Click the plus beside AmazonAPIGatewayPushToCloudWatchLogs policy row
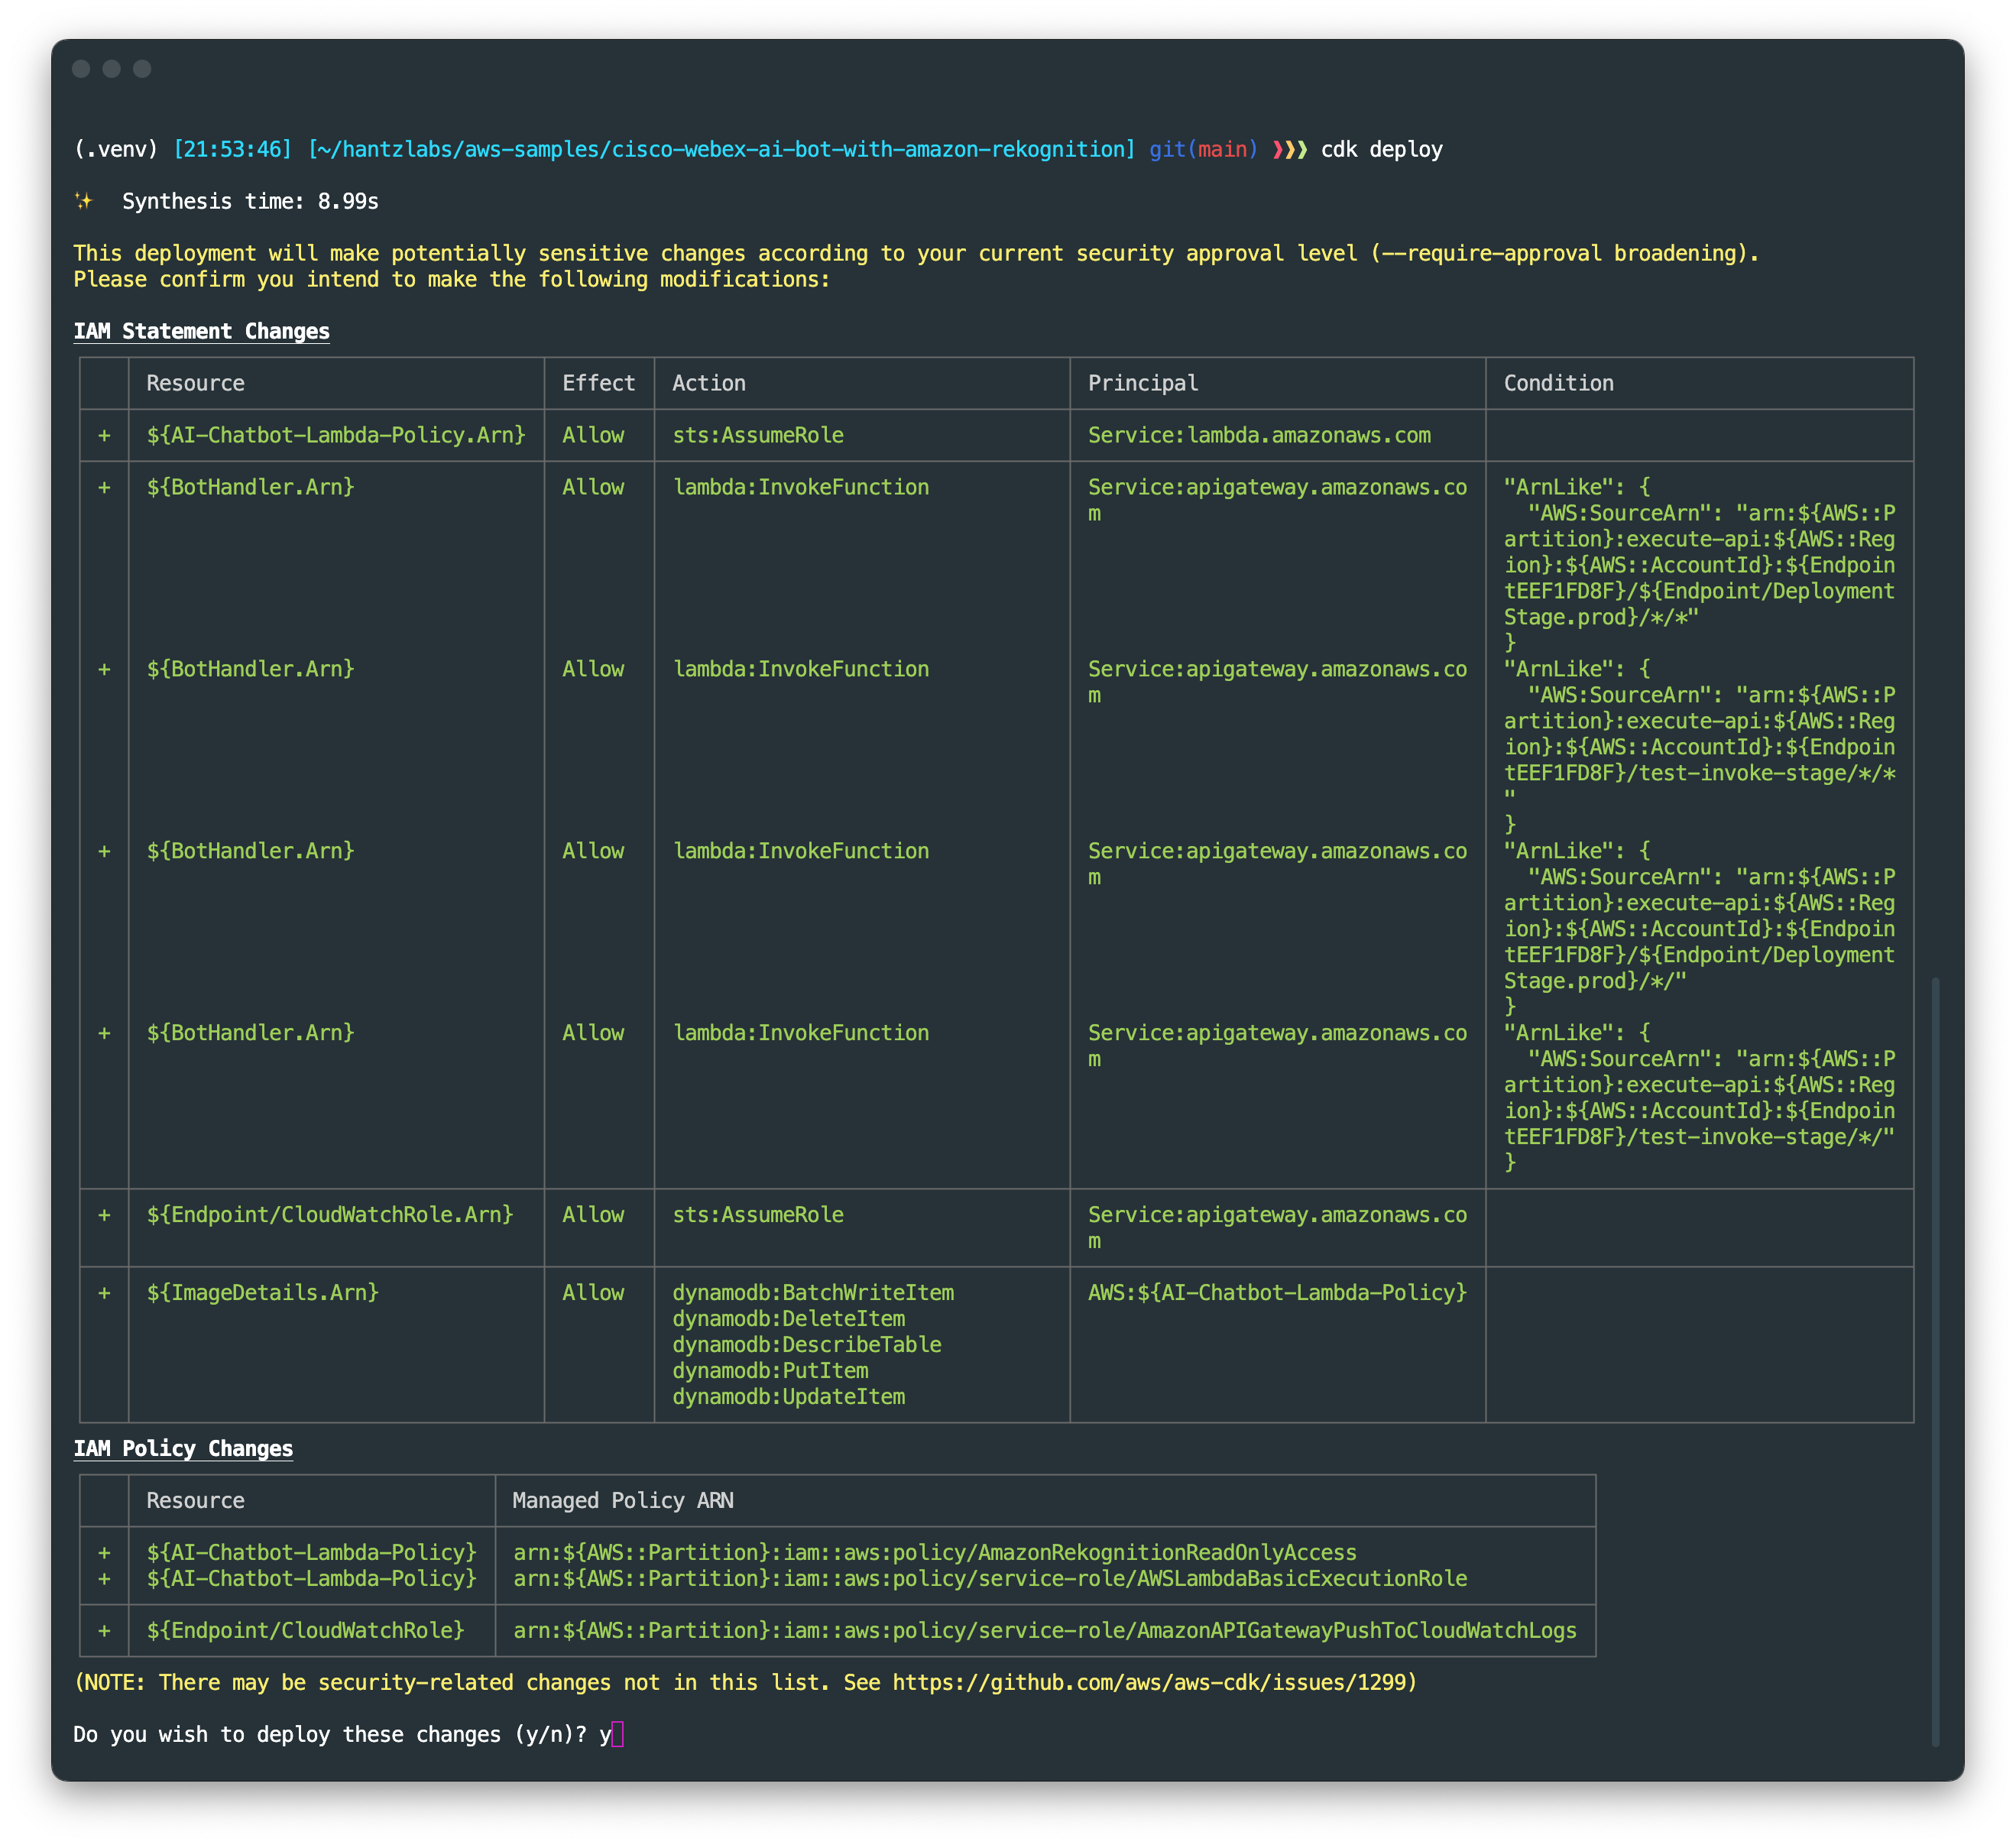The image size is (2016, 1845). (x=104, y=1631)
